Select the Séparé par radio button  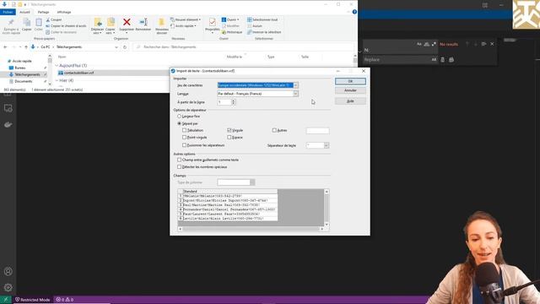(x=179, y=123)
